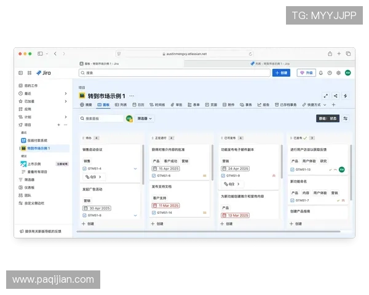Open the red 11 Mar 2025 due date

point(165,206)
